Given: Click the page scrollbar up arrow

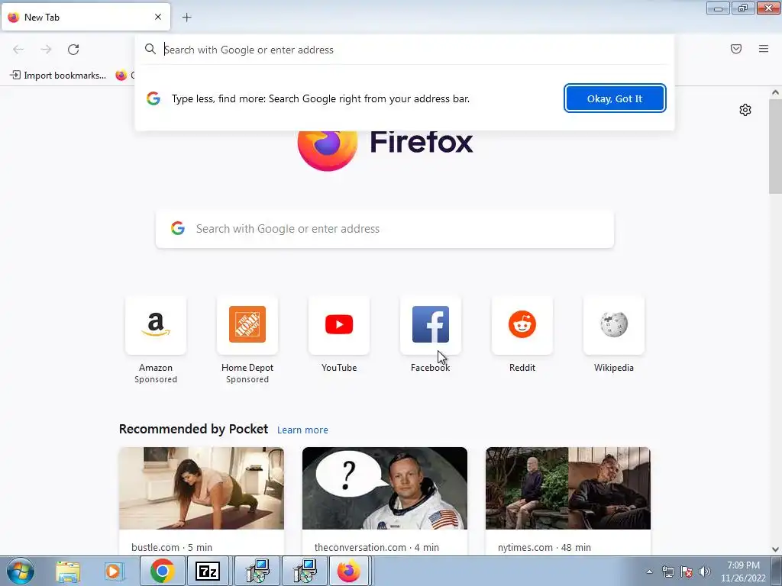Looking at the screenshot, I should click(775, 92).
